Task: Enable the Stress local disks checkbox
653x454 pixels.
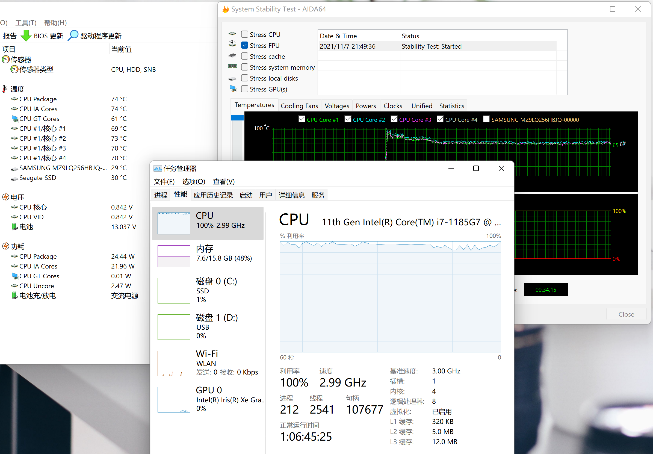Action: click(x=245, y=78)
